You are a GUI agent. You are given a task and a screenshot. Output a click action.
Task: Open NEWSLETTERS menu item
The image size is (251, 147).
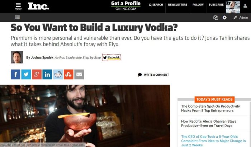[177, 5]
